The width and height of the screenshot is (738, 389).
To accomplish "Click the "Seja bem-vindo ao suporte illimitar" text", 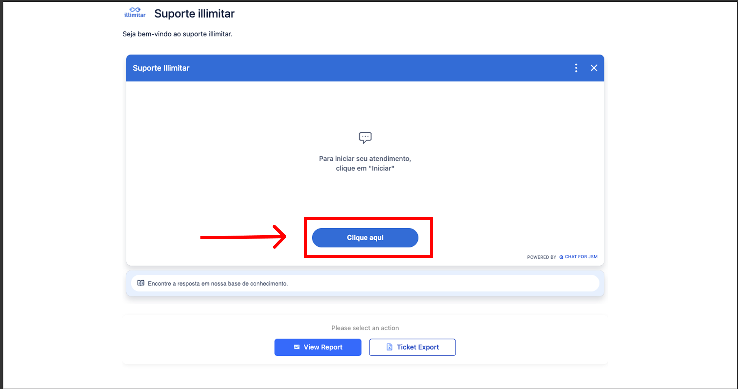I will (177, 34).
